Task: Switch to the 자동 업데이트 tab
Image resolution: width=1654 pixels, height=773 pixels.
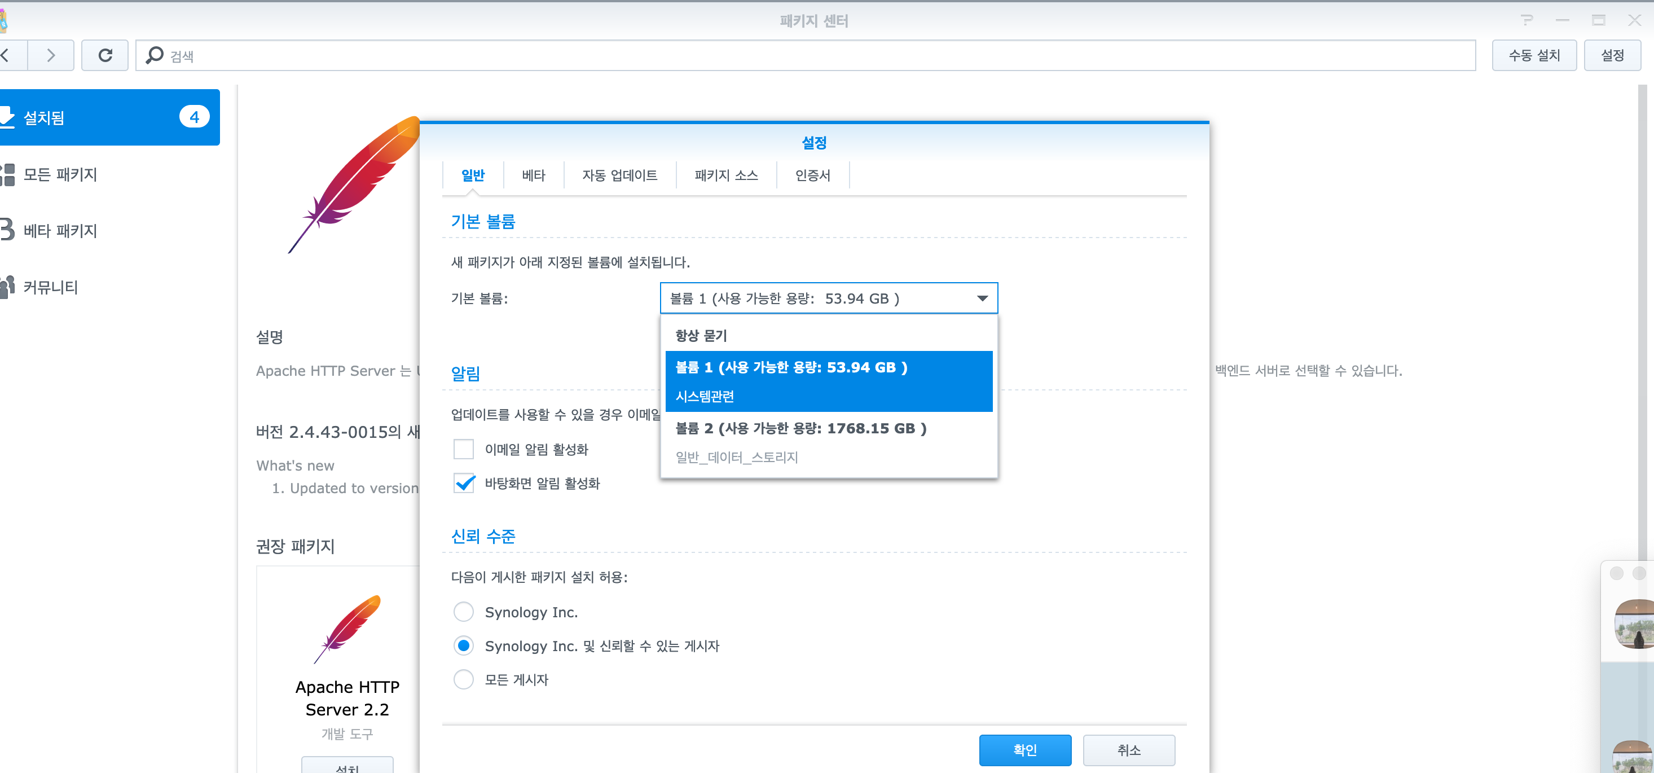Action: tap(619, 175)
